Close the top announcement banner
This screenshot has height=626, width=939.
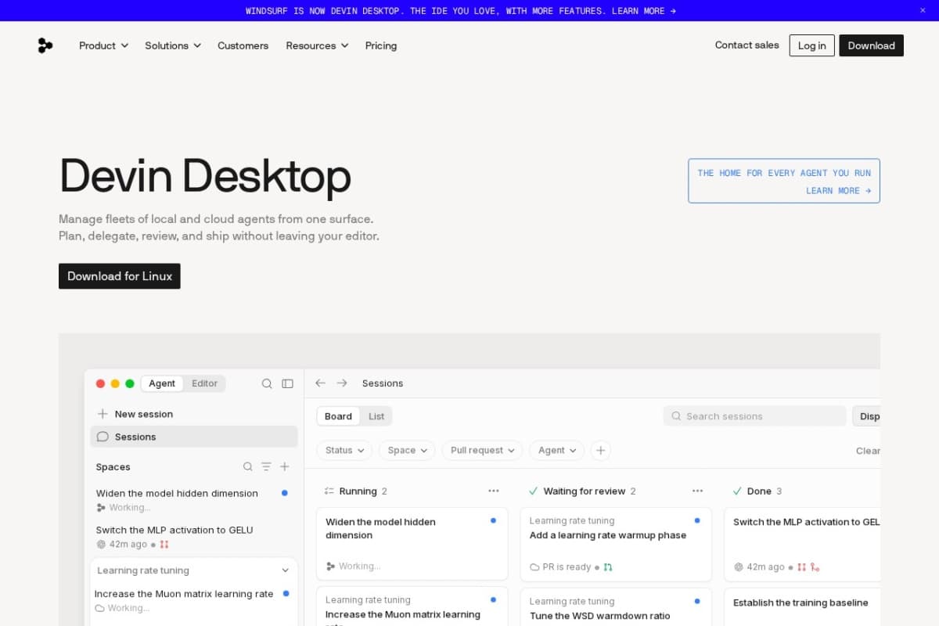[x=923, y=10]
